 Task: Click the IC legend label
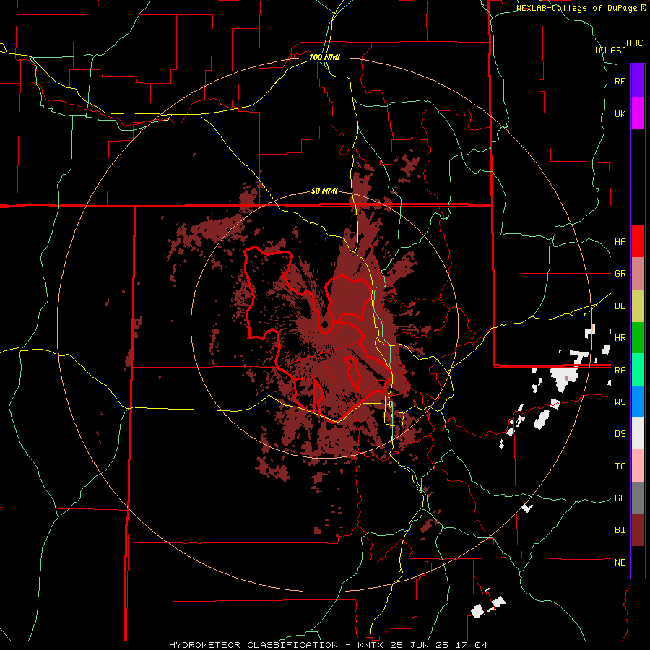click(620, 466)
